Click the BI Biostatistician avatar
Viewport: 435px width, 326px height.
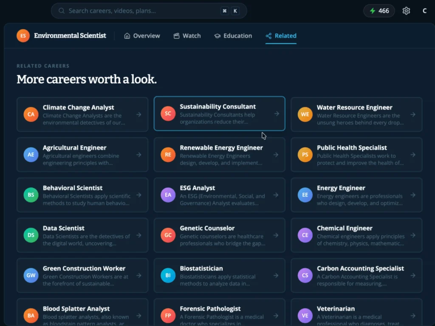168,275
